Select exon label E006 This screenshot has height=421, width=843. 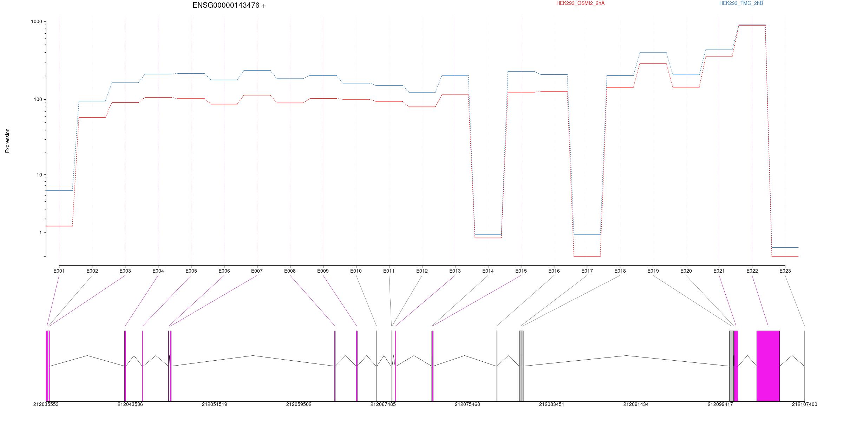(x=224, y=271)
